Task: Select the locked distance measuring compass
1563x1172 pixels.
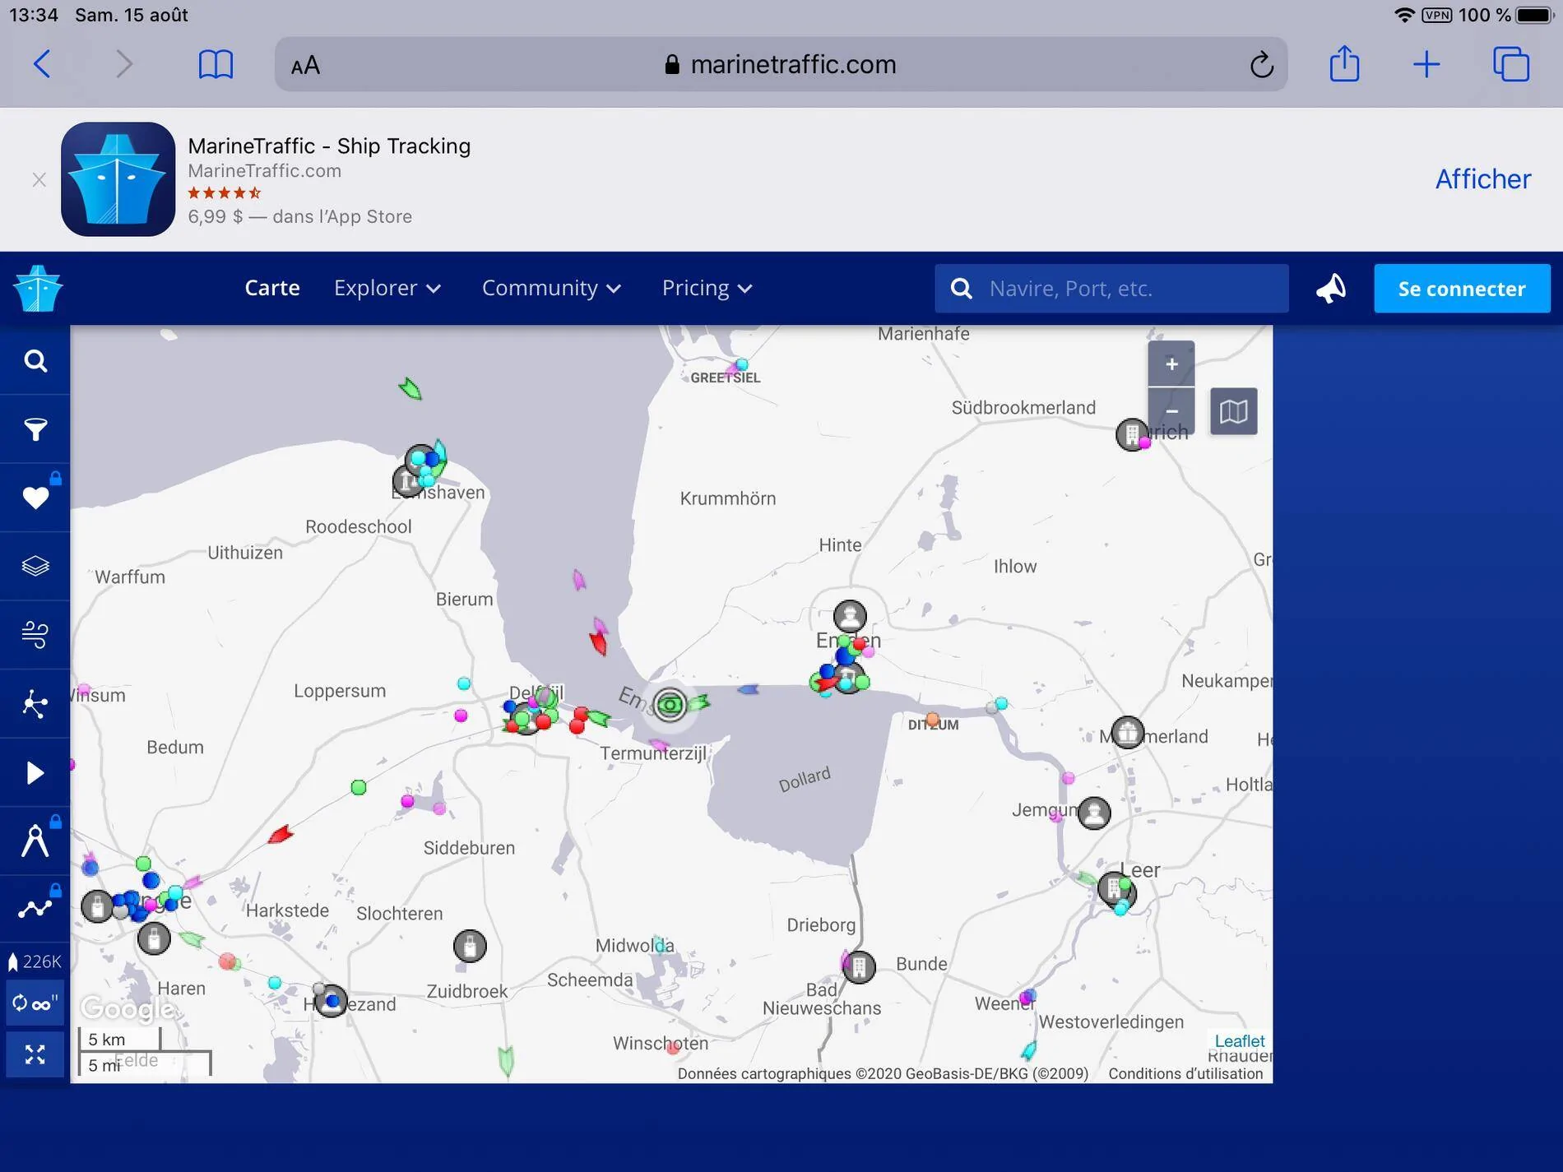Action: point(35,841)
